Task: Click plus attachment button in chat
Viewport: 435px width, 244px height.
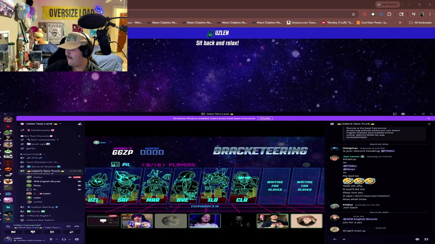Action: tap(334, 239)
